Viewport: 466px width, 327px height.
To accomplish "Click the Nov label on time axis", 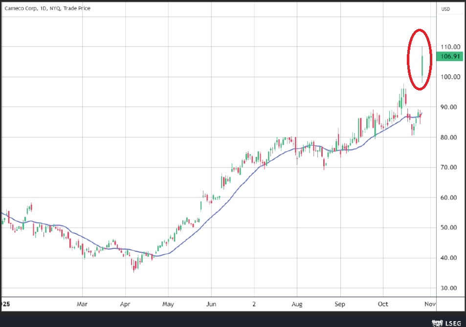I will pos(430,304).
